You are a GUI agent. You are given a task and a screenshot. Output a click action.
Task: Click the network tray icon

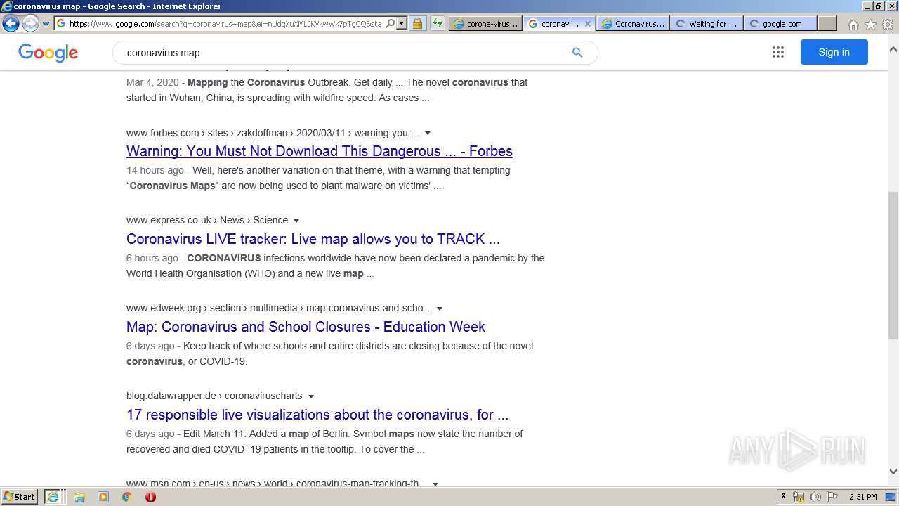pos(799,497)
